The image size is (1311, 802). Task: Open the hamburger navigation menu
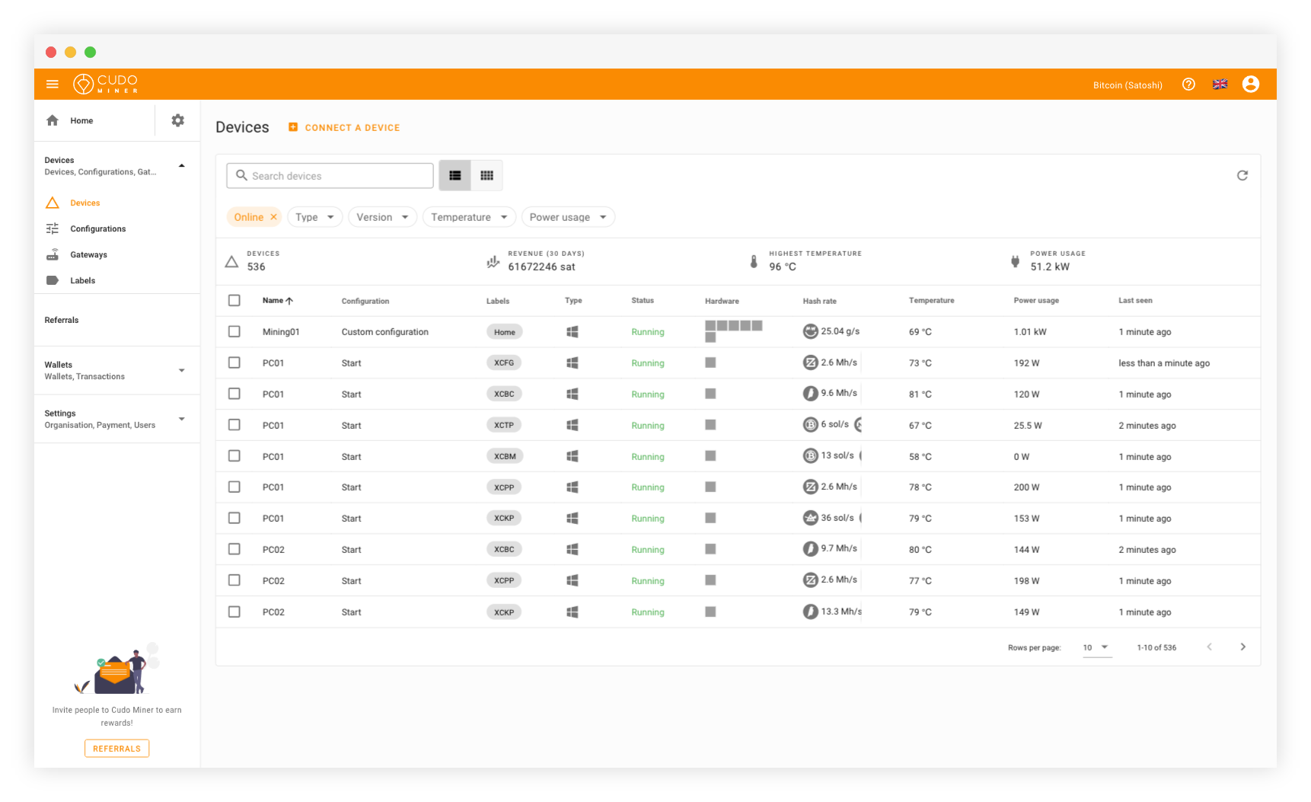tap(53, 85)
